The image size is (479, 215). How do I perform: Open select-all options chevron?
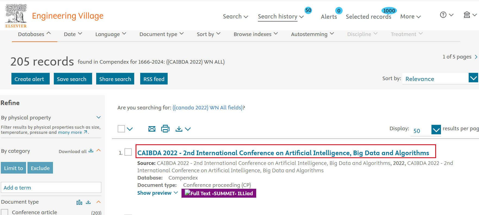pos(130,129)
